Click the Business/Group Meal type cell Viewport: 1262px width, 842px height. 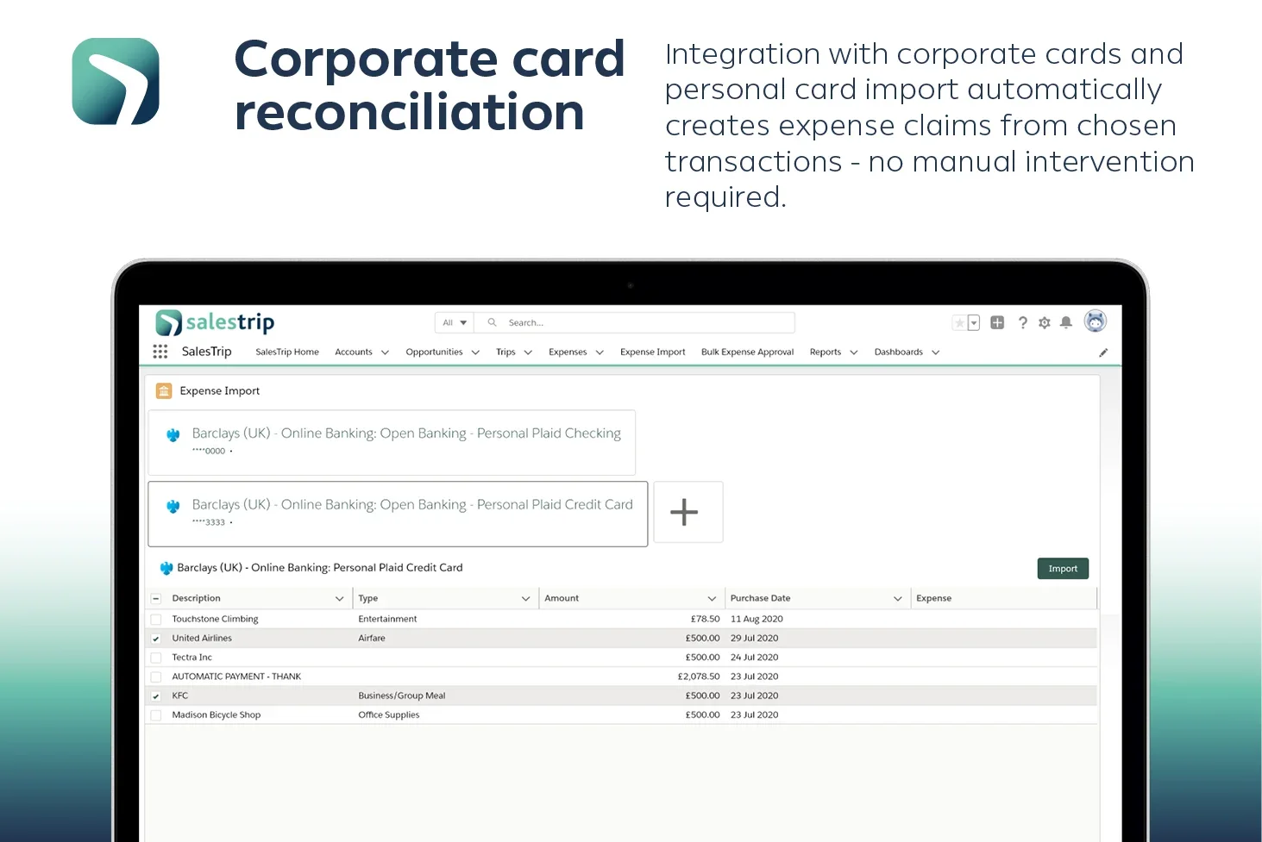[402, 696]
